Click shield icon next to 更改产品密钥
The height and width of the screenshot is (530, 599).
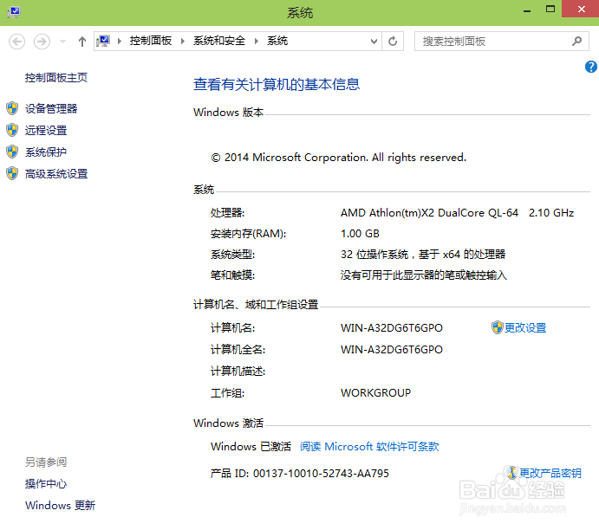(x=512, y=473)
